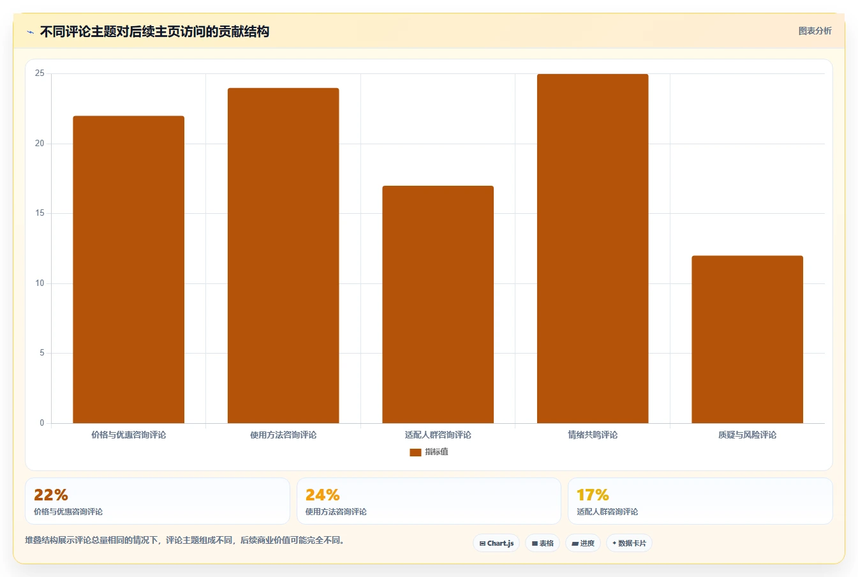Toggle the 指标值 legend color swatch
This screenshot has width=858, height=577.
tap(415, 452)
